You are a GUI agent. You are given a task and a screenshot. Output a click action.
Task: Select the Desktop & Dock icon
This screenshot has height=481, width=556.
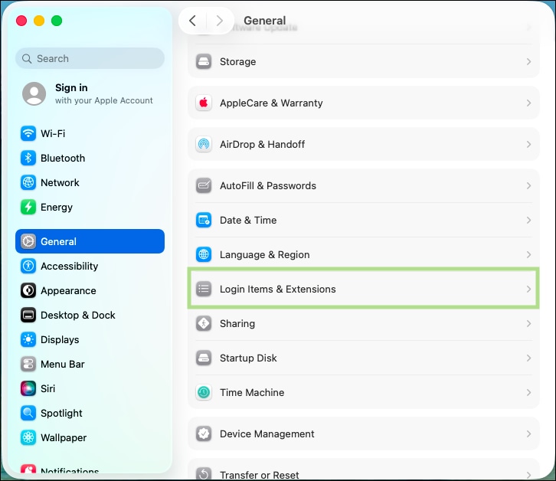(x=28, y=315)
